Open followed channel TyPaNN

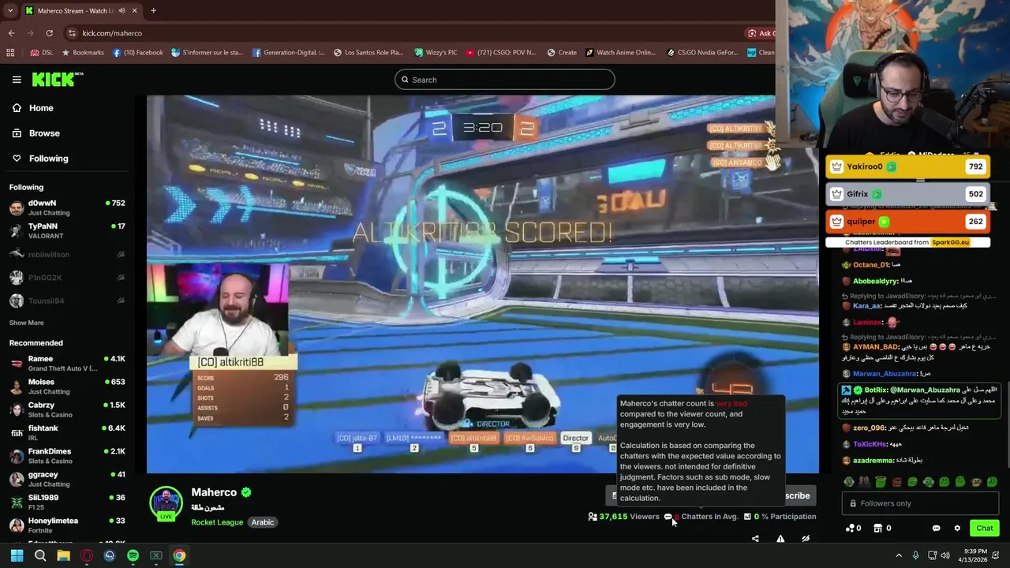pyautogui.click(x=67, y=230)
